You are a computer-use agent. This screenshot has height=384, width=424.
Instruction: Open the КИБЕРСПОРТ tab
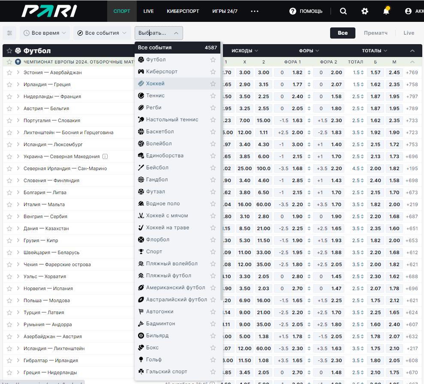(x=183, y=11)
